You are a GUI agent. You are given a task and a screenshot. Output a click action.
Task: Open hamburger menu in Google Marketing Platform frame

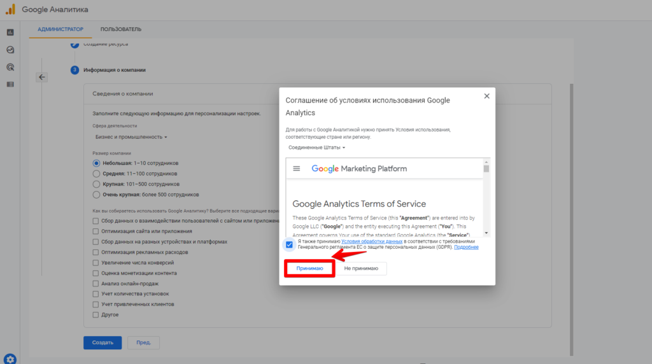pyautogui.click(x=297, y=169)
